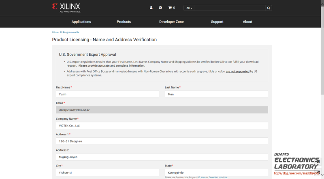Image resolution: width=324 pixels, height=179 pixels.
Task: Click into the Company Name field
Action: coord(162,126)
